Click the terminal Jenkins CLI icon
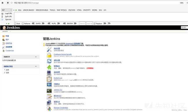 point(49,91)
